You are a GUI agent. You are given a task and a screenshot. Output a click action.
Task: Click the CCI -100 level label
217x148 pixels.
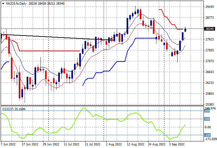tap(207, 135)
